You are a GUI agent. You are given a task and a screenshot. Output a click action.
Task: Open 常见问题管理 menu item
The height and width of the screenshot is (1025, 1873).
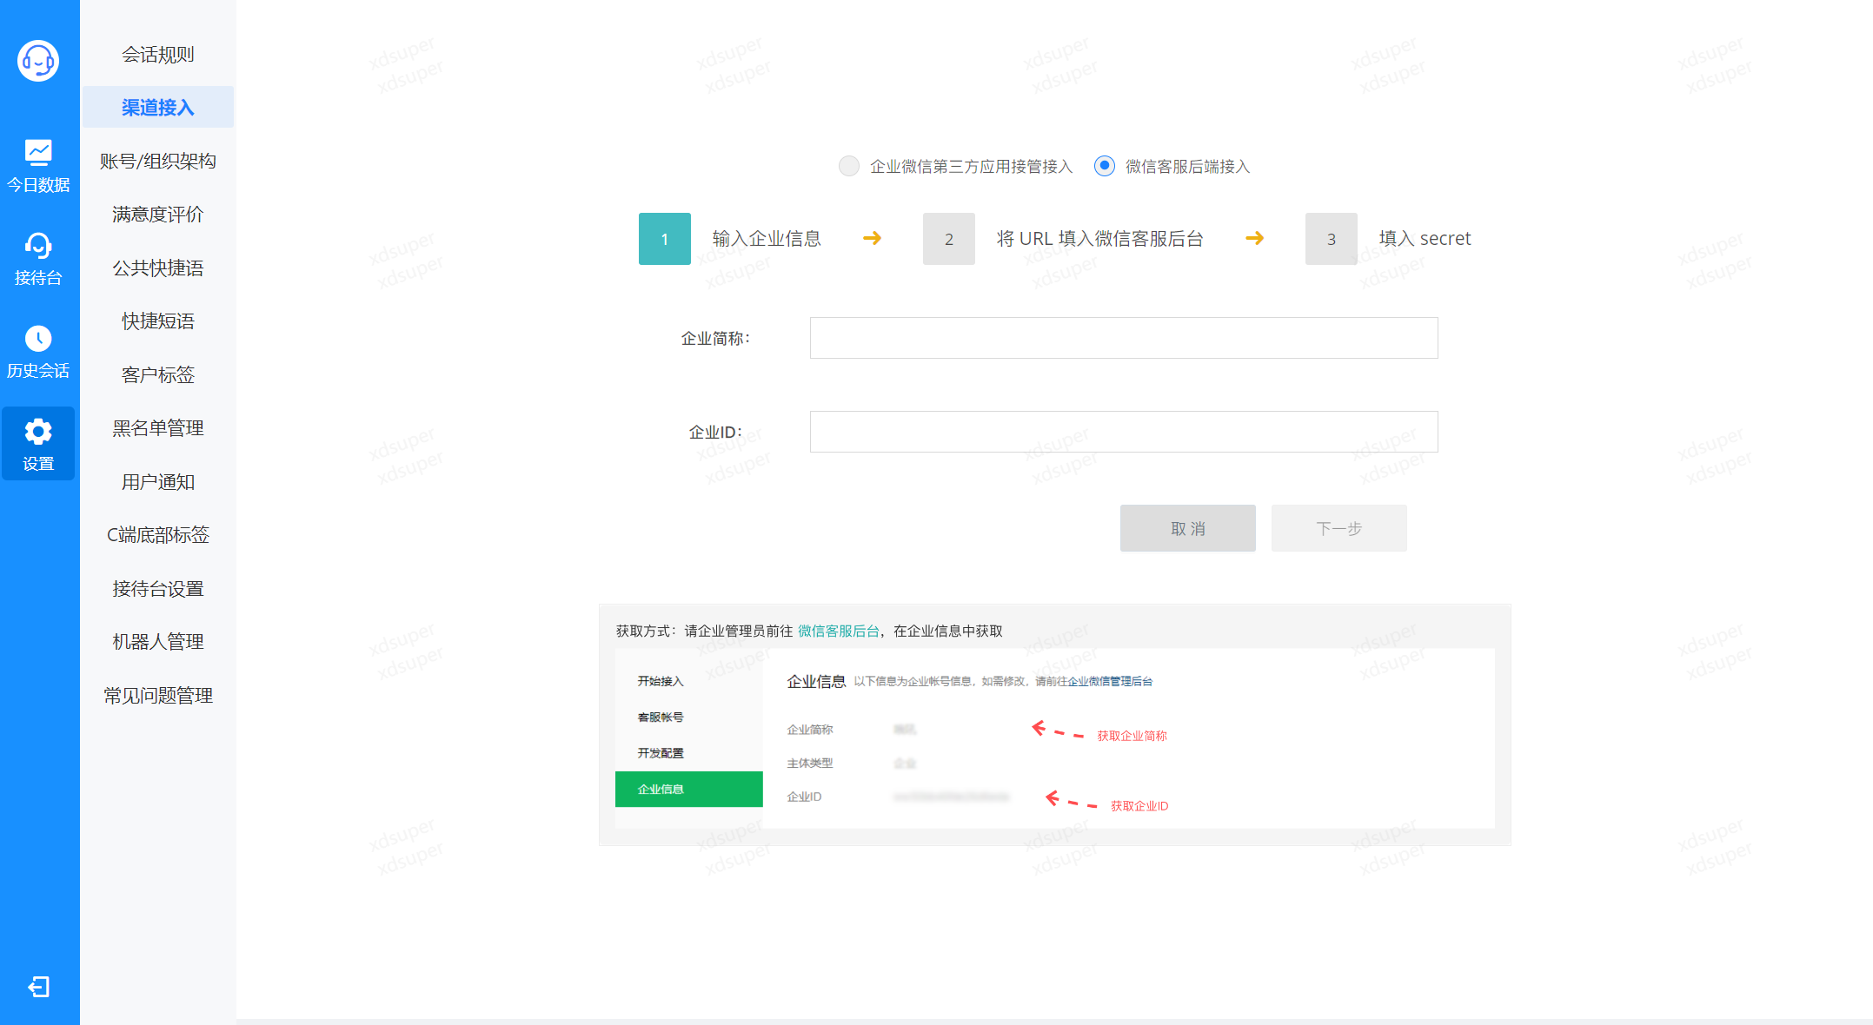pyautogui.click(x=158, y=695)
